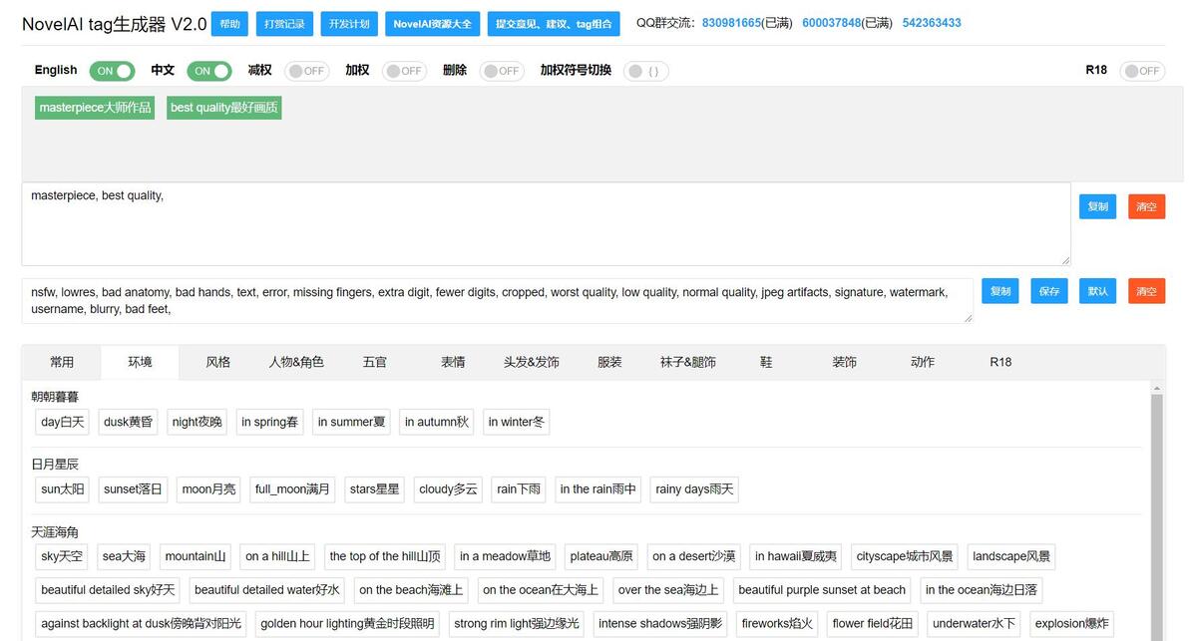Add the cityscape城市风景 tag
The image size is (1189, 641).
click(904, 557)
